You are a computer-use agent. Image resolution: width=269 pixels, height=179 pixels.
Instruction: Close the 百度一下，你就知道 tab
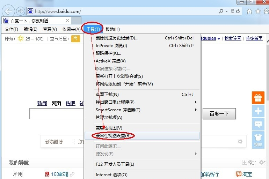coord(67,21)
